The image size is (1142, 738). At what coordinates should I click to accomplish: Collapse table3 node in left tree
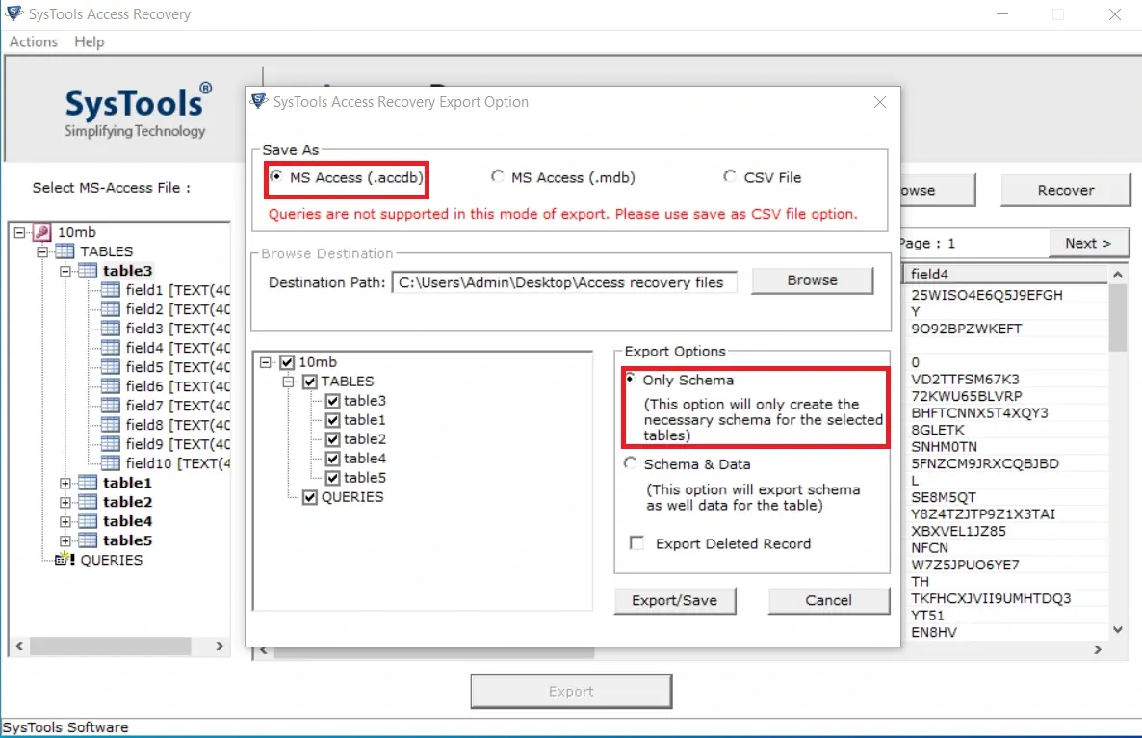tap(65, 271)
